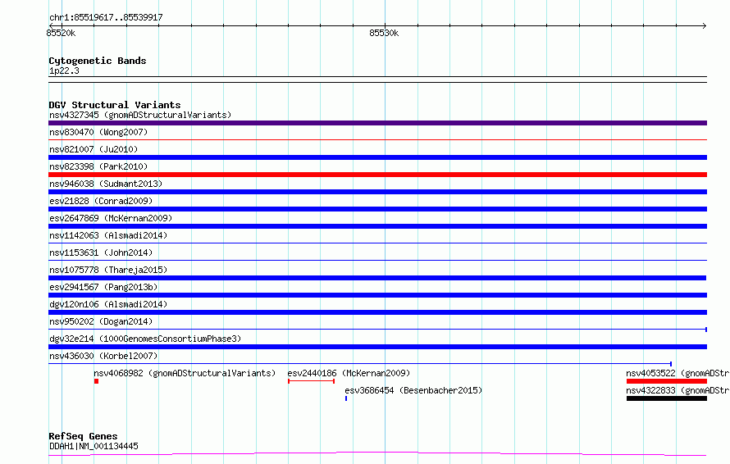730x464 pixels.
Task: Select the black nsv4322833 variant bar
Action: 667,398
